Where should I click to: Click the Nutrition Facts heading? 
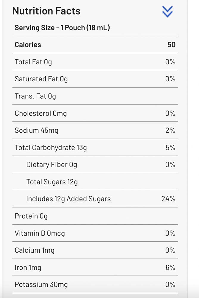[x=46, y=11]
